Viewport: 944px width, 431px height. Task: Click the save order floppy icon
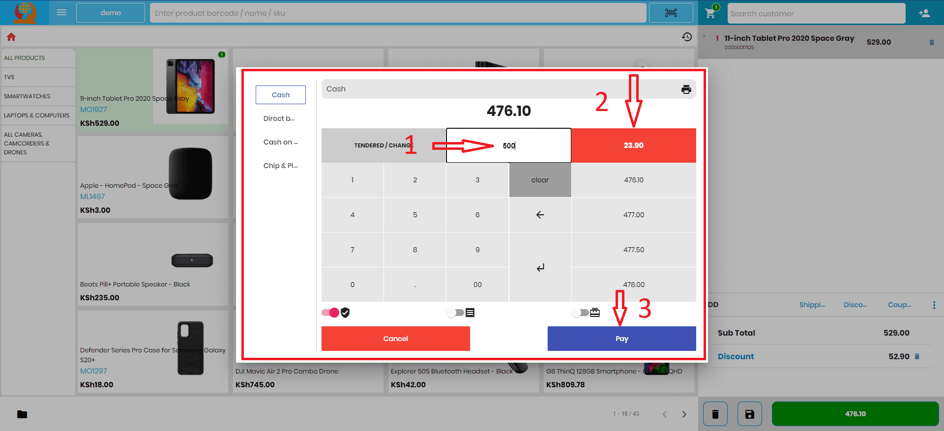[x=750, y=414]
